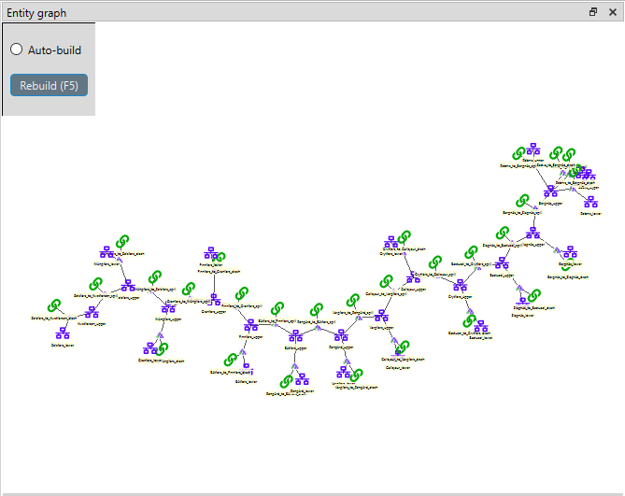Click link icon above Revsfjorn_to_Granfjorn_spill
This screenshot has width=625, height=496.
(x=242, y=294)
